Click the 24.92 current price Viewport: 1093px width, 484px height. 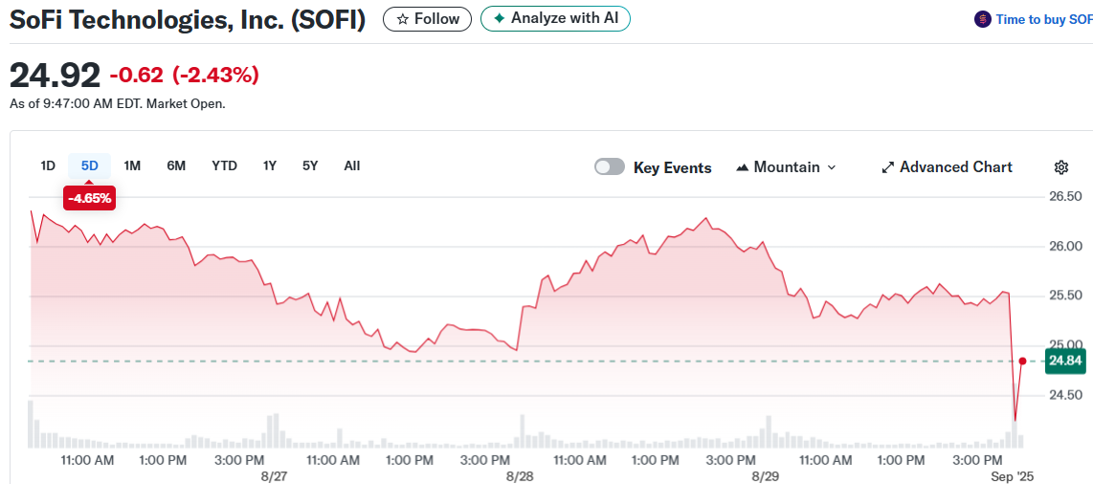(x=55, y=75)
